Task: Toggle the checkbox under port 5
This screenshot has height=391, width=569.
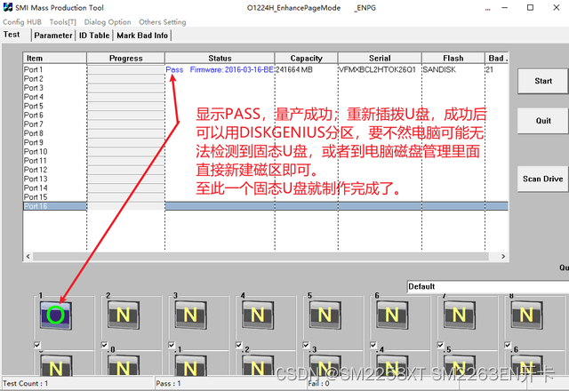Action: [306, 345]
